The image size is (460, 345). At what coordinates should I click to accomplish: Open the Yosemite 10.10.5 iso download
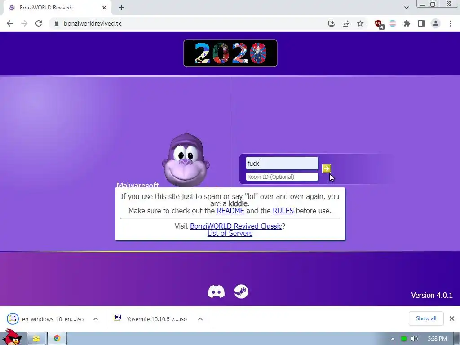pos(150,319)
